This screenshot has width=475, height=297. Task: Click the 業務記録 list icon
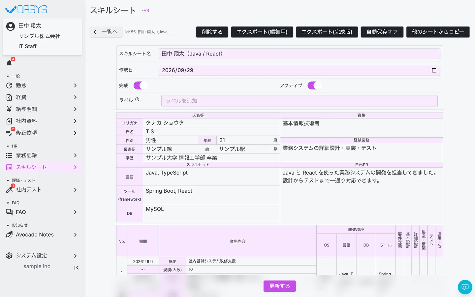tap(9, 155)
